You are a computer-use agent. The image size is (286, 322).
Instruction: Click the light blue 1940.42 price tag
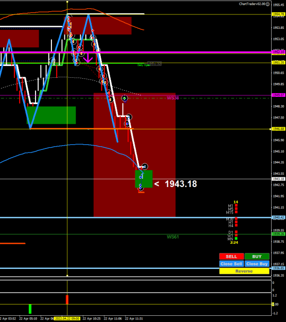pyautogui.click(x=278, y=217)
